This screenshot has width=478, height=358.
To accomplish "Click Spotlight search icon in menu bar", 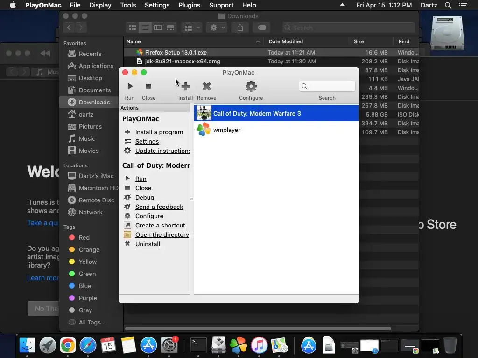I will [448, 5].
